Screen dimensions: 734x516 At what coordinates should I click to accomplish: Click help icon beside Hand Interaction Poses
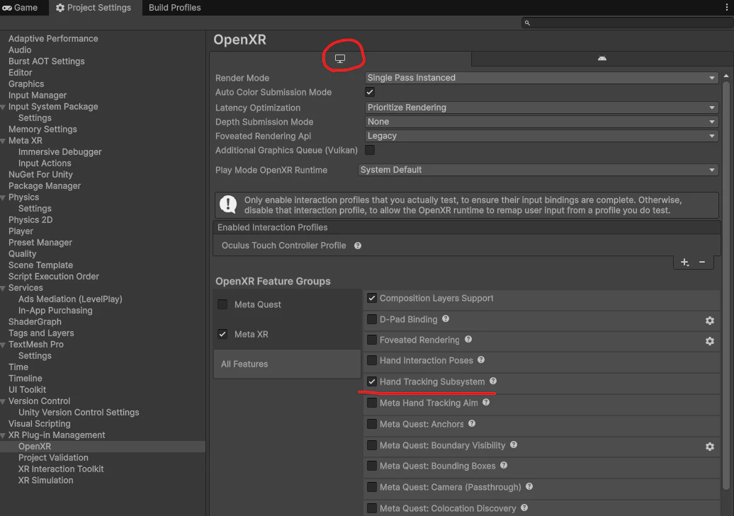[481, 360]
